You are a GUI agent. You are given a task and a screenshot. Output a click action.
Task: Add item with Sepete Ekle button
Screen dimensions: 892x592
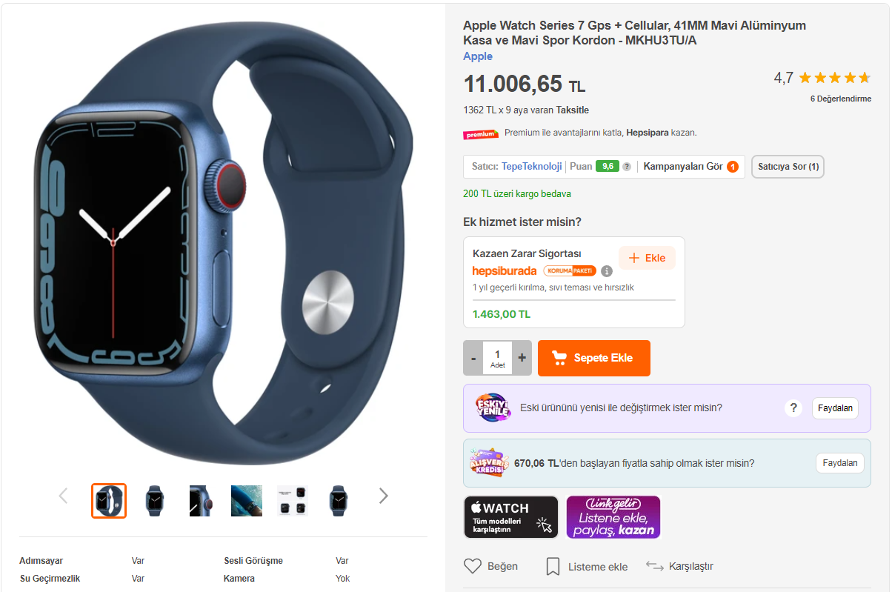coord(594,358)
